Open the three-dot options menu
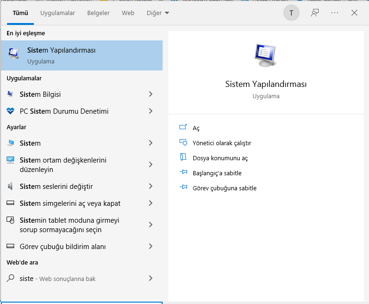 (x=334, y=13)
